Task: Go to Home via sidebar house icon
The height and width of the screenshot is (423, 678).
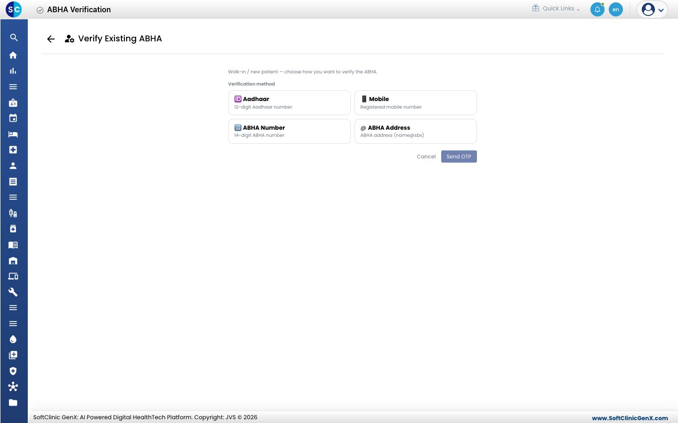Action: (13, 55)
